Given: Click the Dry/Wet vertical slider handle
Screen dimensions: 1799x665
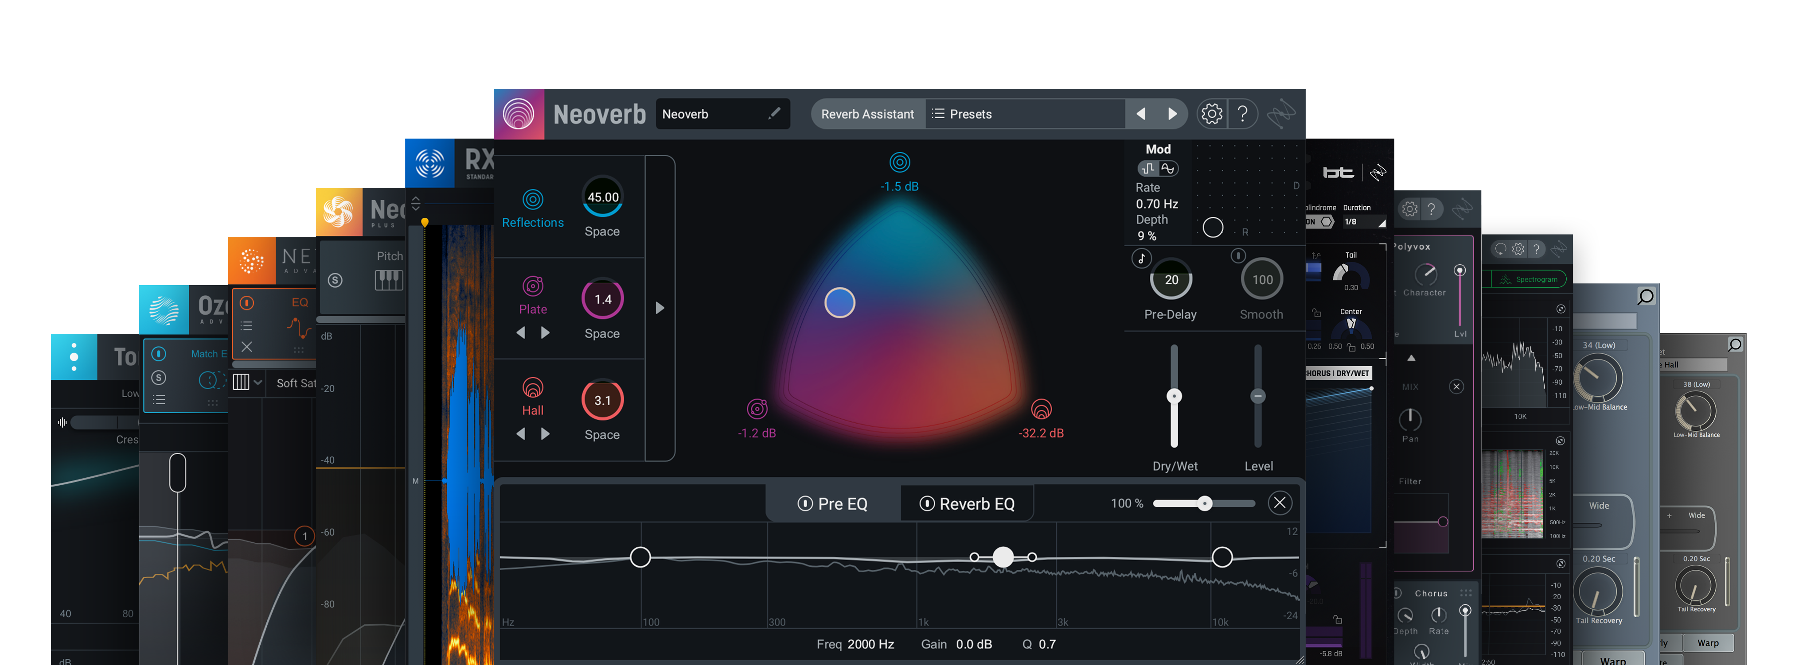Looking at the screenshot, I should (1174, 396).
